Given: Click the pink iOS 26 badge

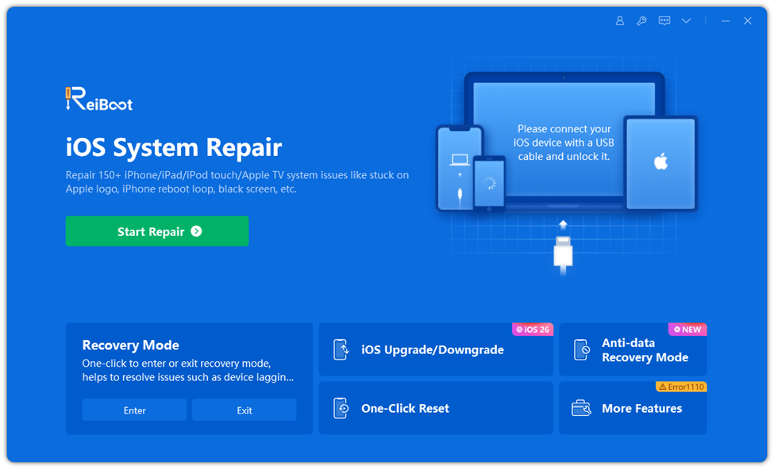Looking at the screenshot, I should [533, 329].
